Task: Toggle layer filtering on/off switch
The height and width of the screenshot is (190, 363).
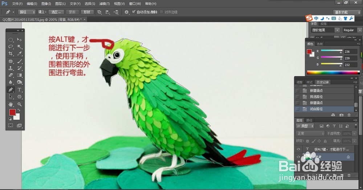Action: coord(356,126)
